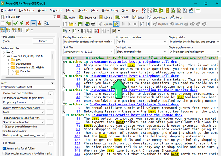Screen dimensions: 221x156
Task: Click the green floppy disk save results icon
Action: click(x=80, y=24)
